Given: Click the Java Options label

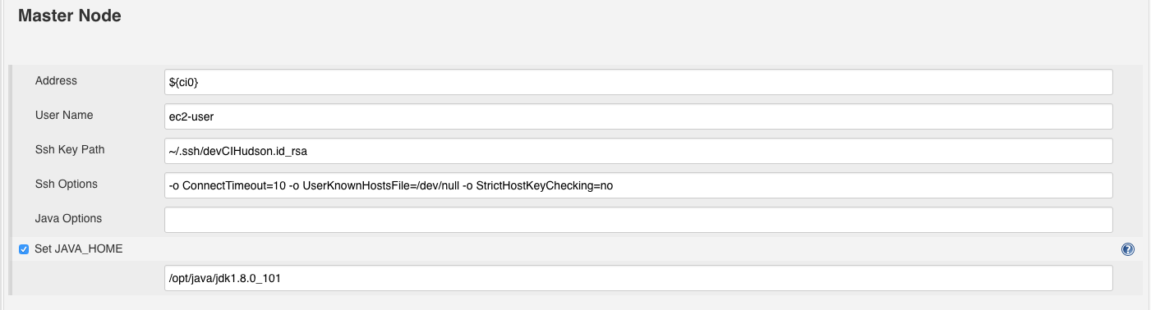Looking at the screenshot, I should tap(68, 218).
